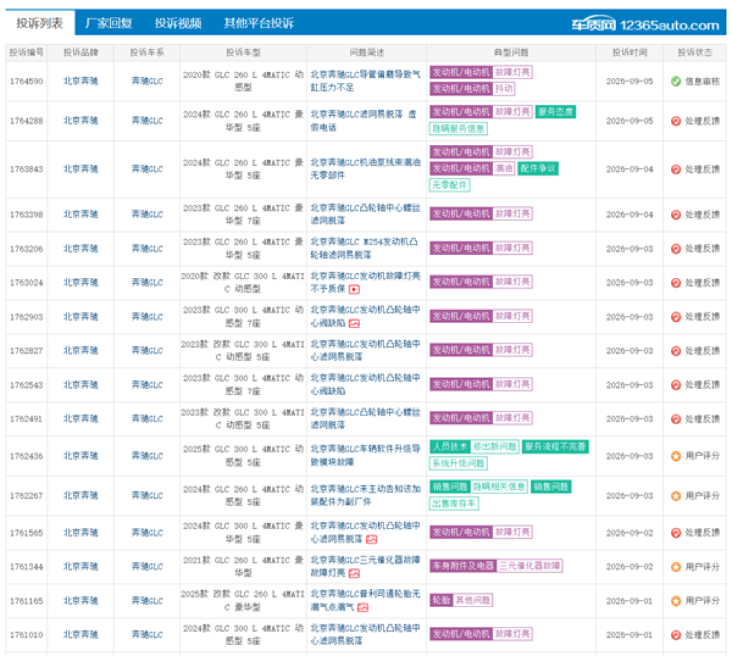Click the 隐瞒服务信息 tag in row 1764288
732x656 pixels.
458,128
